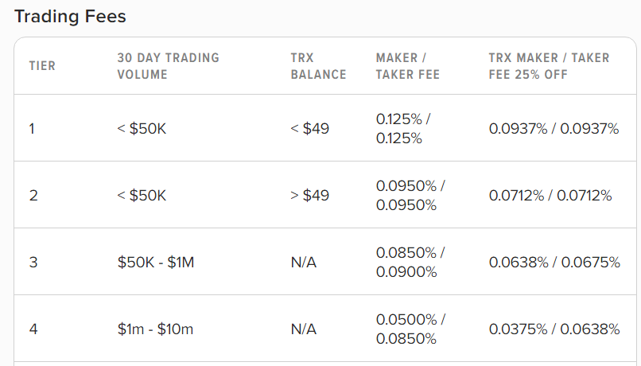Select tier 1 row number
Viewport: 641px width, 366px height.
[x=32, y=129]
